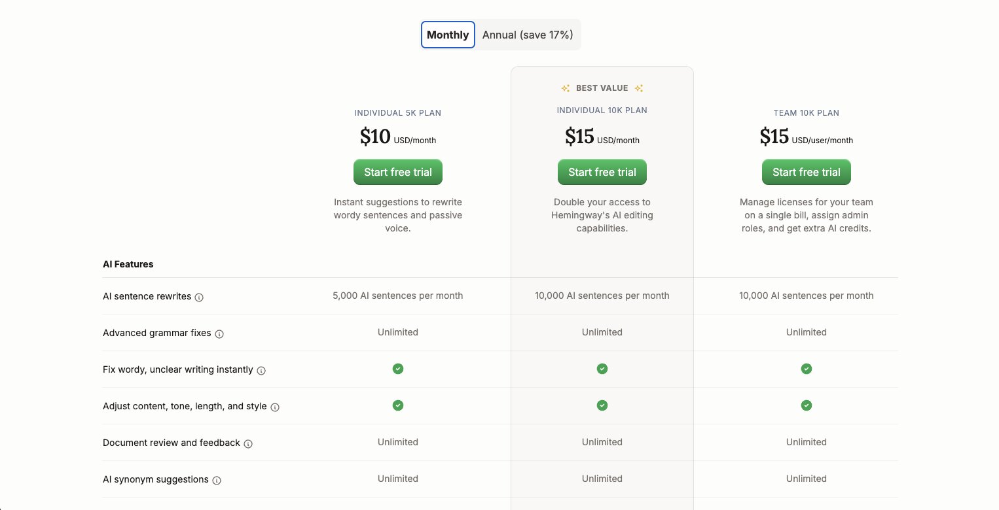Click the BEST VALUE banner on the middle plan
This screenshot has width=999, height=510.
pos(602,88)
